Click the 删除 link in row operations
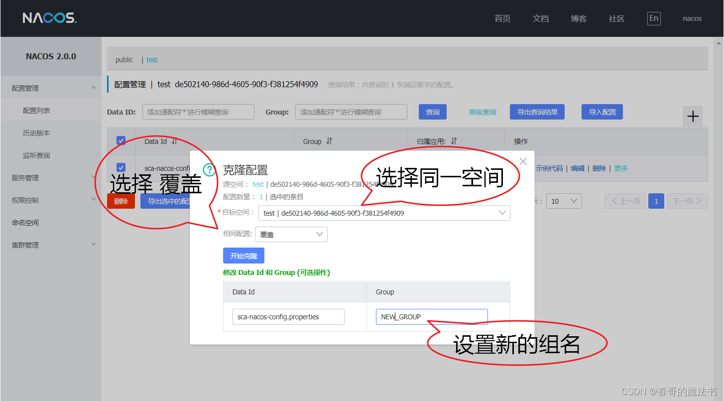This screenshot has height=401, width=724. pos(599,168)
